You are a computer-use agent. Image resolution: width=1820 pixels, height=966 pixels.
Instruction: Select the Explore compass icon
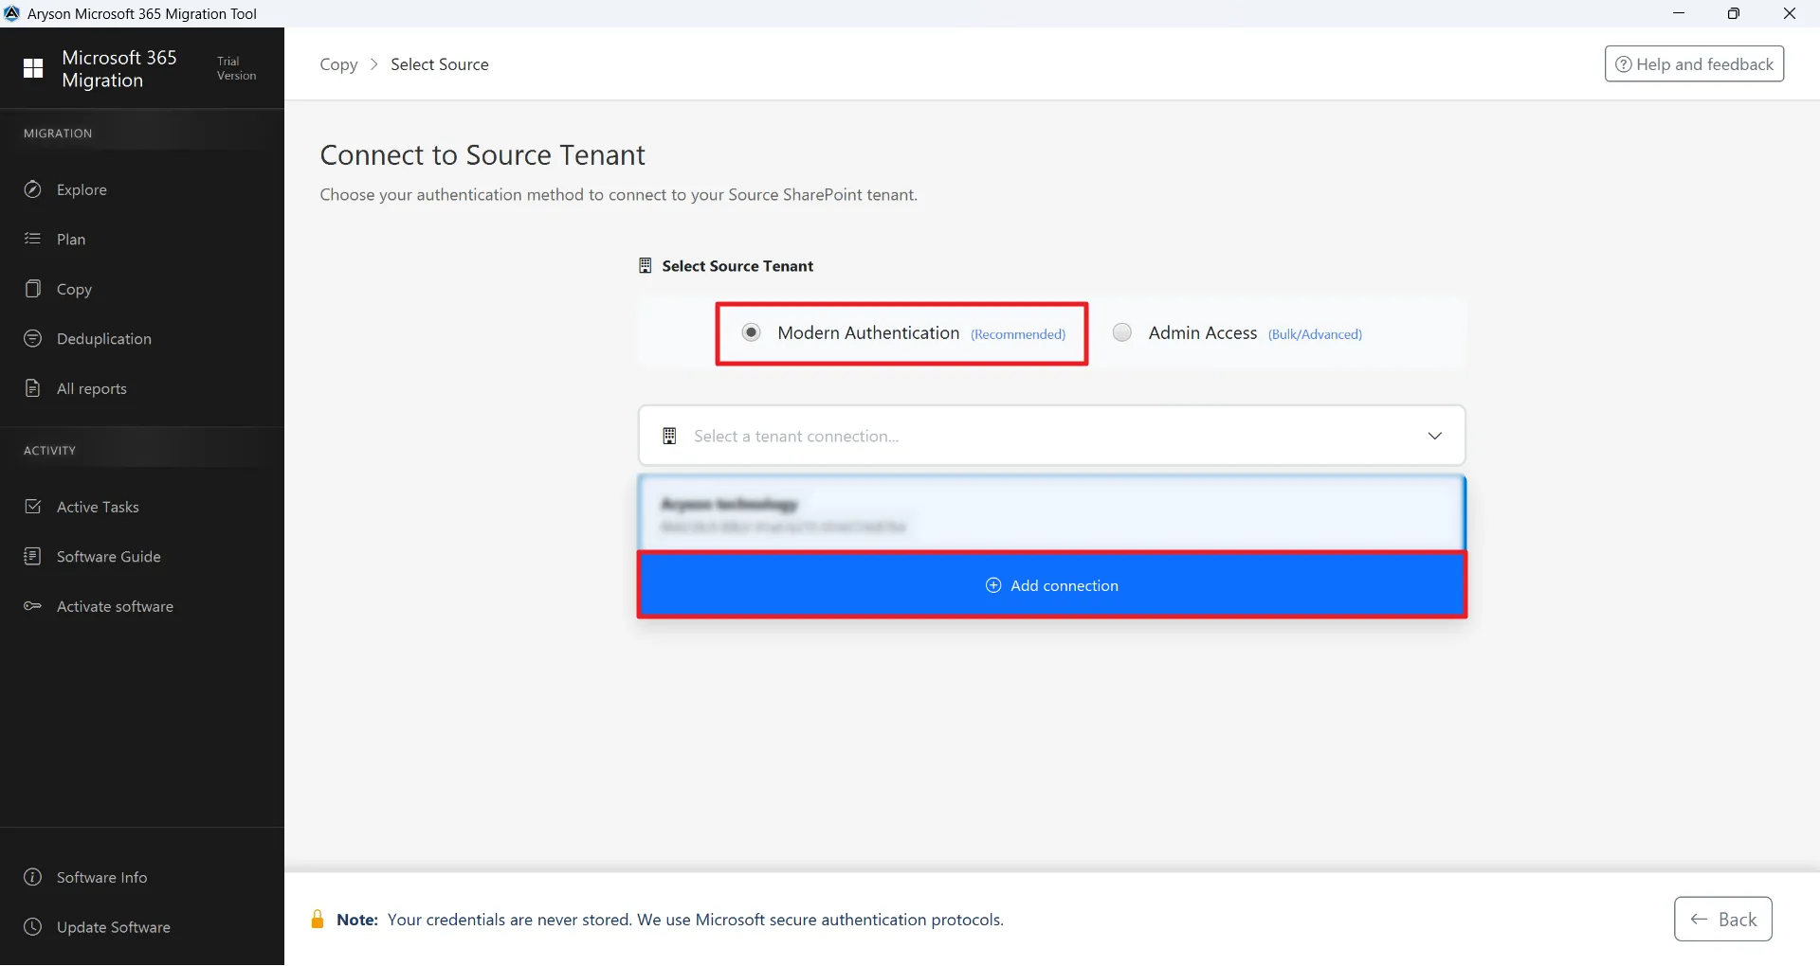33,189
